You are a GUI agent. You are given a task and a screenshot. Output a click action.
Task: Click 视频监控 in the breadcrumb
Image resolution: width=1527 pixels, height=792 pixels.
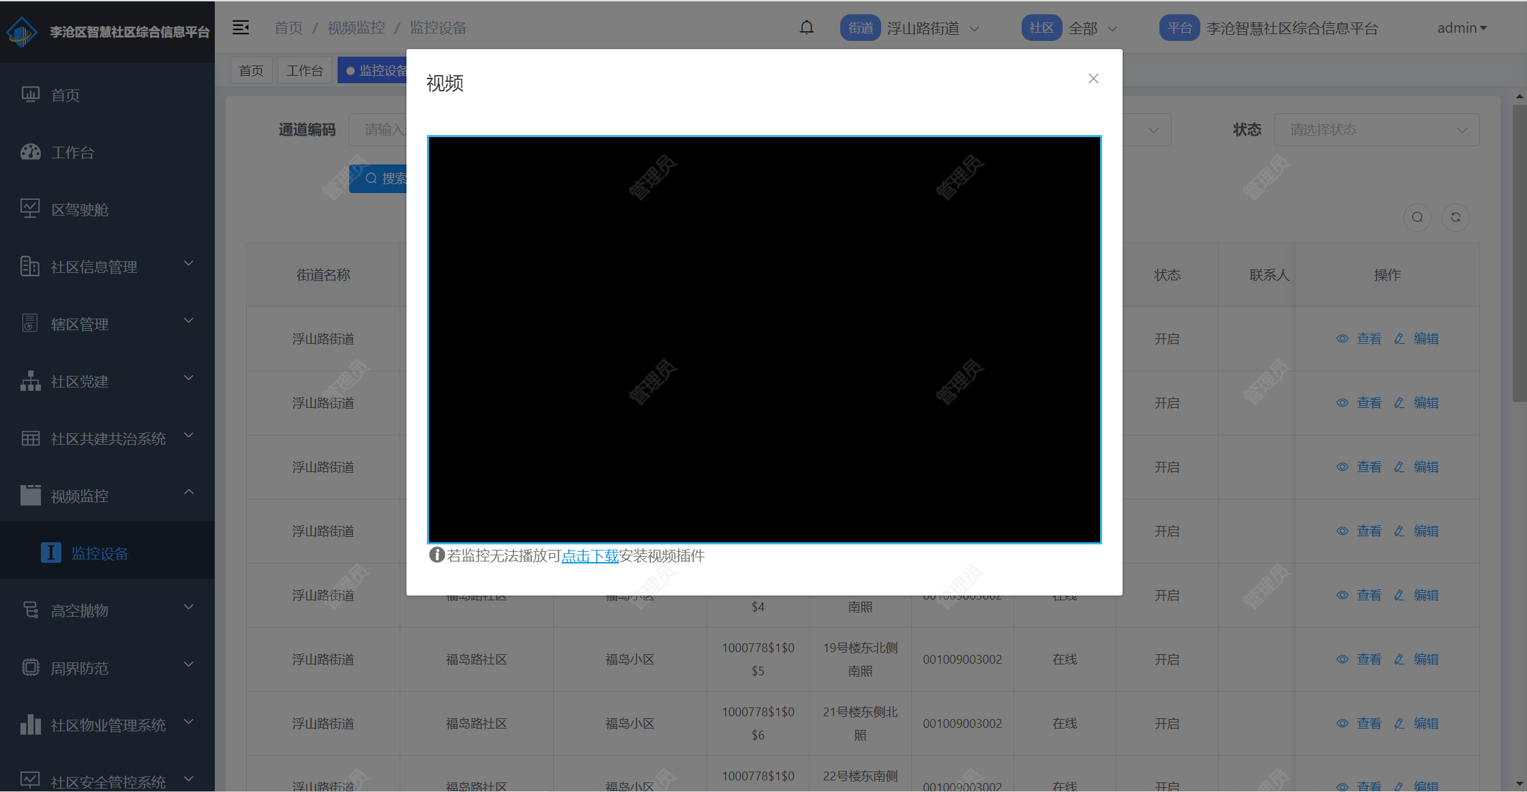[356, 28]
